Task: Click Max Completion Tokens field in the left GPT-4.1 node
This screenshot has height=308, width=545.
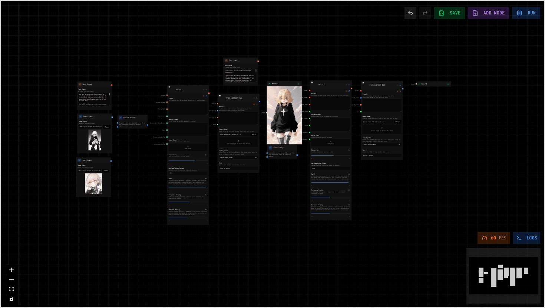Action: point(188,173)
